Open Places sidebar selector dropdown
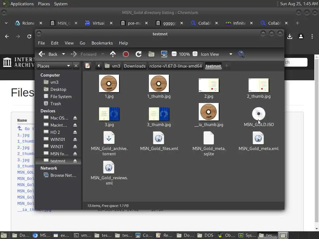The image size is (319, 239). 54,66
